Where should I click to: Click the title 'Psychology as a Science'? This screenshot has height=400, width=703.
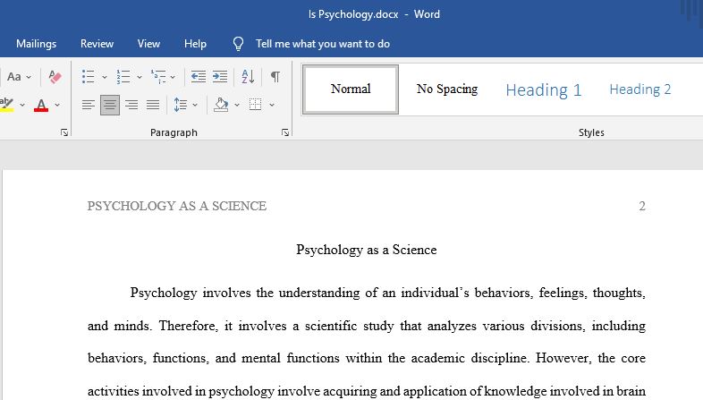point(367,250)
